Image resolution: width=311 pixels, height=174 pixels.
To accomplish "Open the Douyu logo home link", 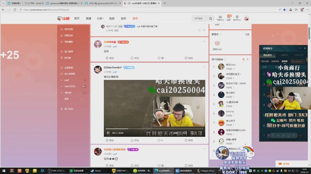I will (63, 18).
